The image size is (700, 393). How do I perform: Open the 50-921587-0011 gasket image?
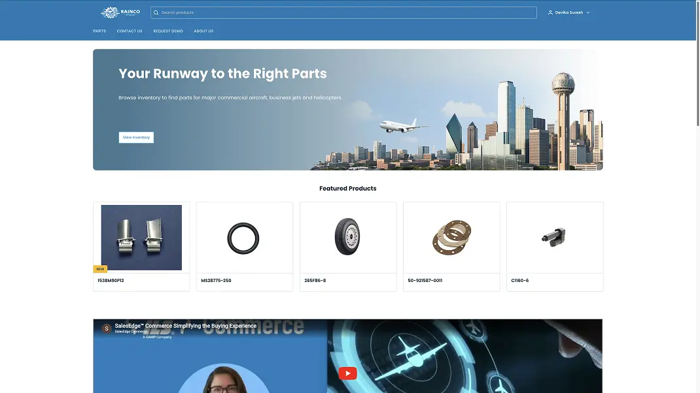click(452, 237)
